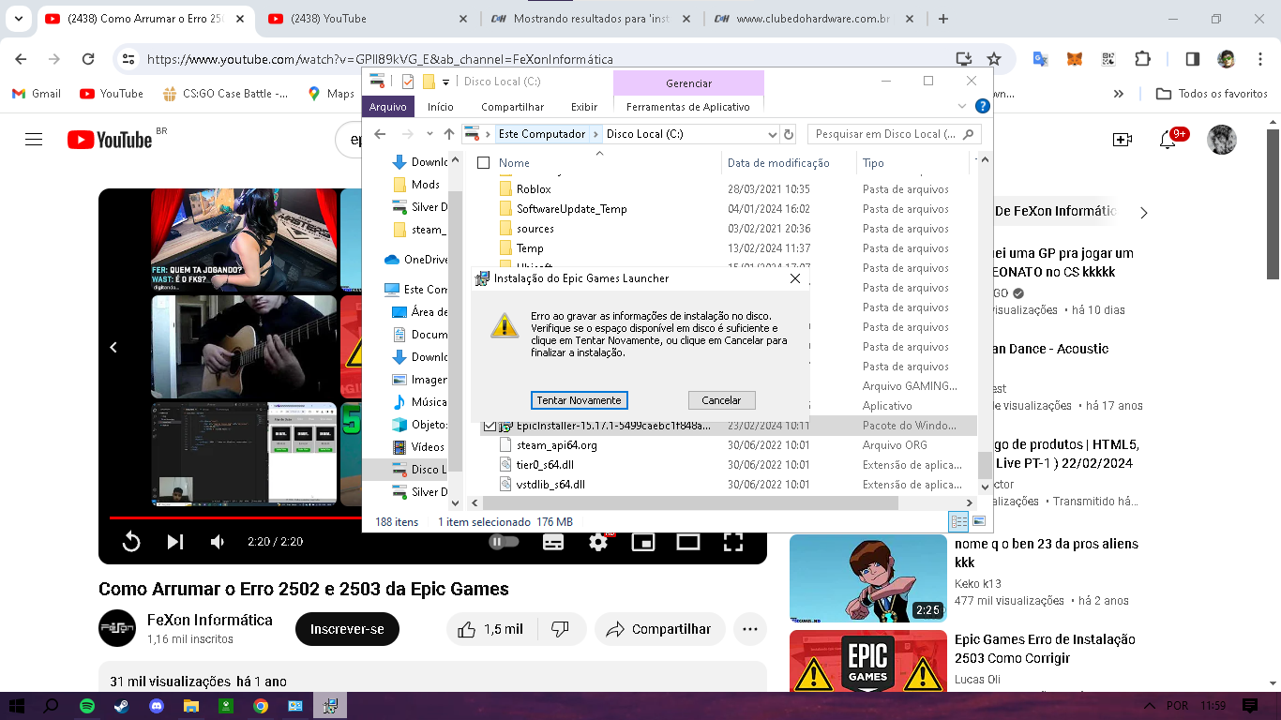The image size is (1281, 720).
Task: Enable miniplayer in YouTube
Action: click(x=643, y=542)
